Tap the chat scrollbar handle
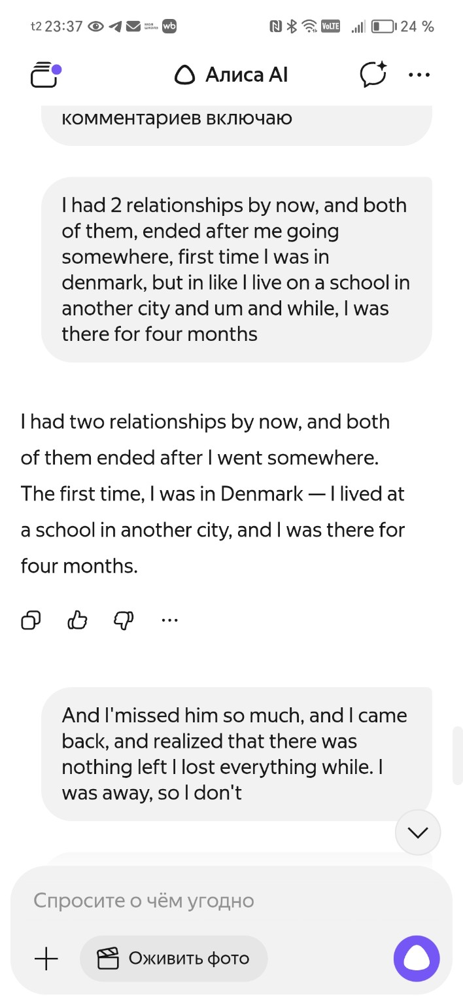 (x=458, y=754)
